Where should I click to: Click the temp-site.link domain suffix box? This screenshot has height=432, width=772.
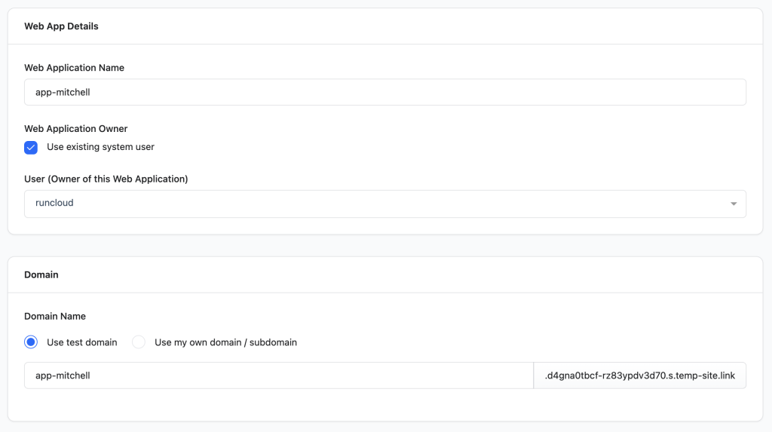(x=639, y=375)
